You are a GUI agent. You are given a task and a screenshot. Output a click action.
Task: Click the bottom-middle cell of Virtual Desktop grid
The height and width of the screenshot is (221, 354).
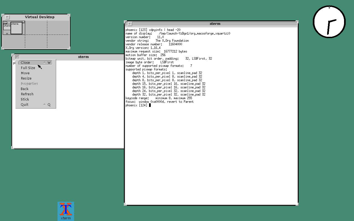(36, 41)
